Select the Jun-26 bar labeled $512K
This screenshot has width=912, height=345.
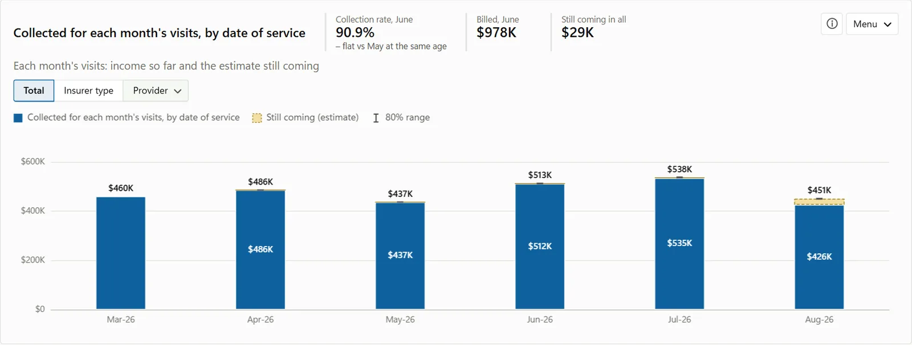540,247
